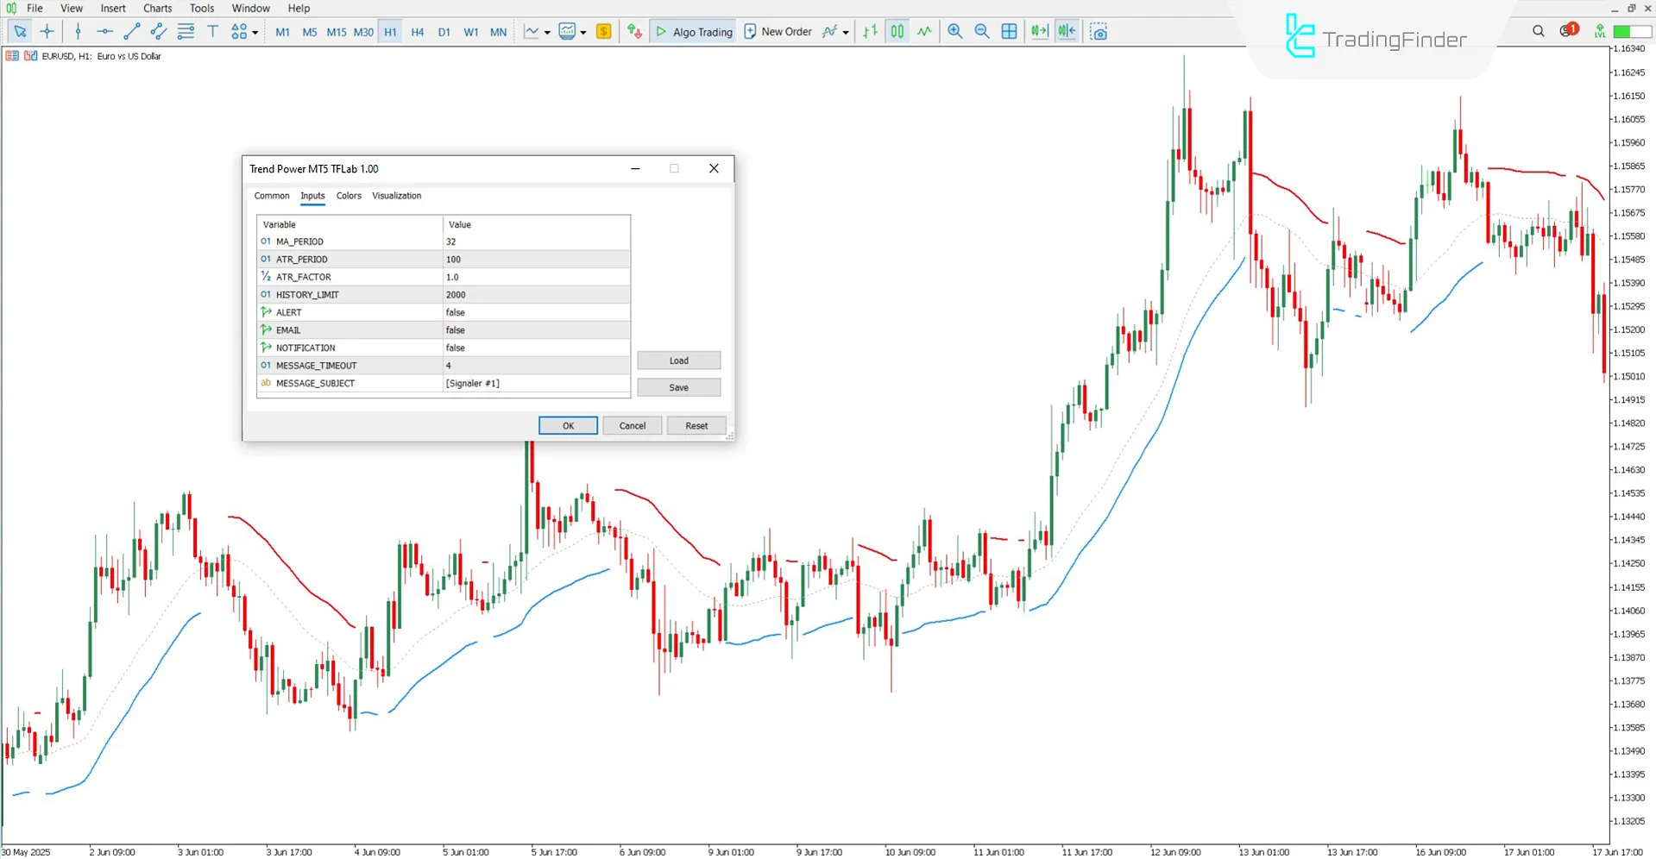The width and height of the screenshot is (1656, 859).
Task: Capture a chart screenshot
Action: click(x=1099, y=31)
